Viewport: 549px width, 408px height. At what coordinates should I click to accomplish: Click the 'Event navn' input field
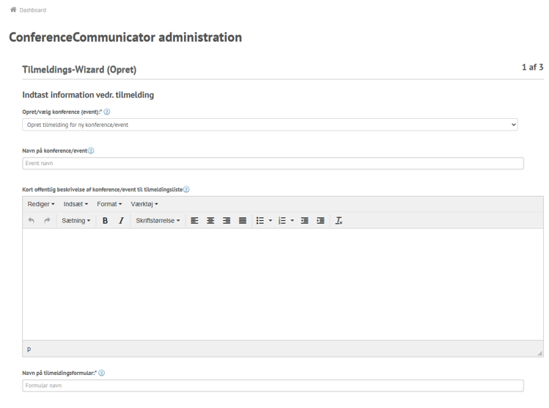click(273, 163)
